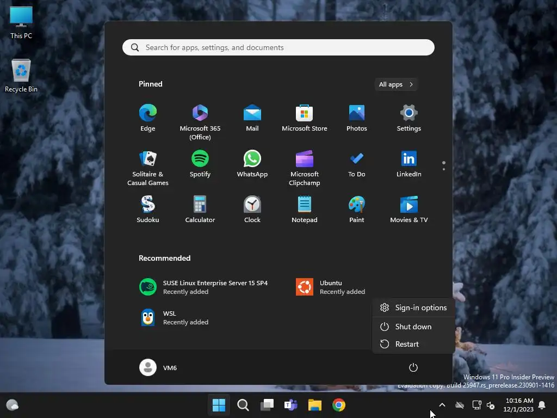Viewport: 557px width, 418px height.
Task: Launch WhatsApp from pinned apps
Action: tap(252, 164)
